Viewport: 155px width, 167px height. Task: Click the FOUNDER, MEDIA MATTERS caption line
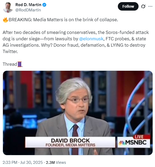tap(70, 145)
